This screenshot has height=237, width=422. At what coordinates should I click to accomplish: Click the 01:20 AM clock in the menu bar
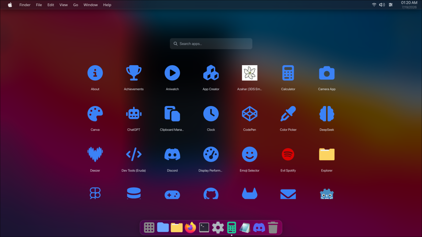[409, 3]
